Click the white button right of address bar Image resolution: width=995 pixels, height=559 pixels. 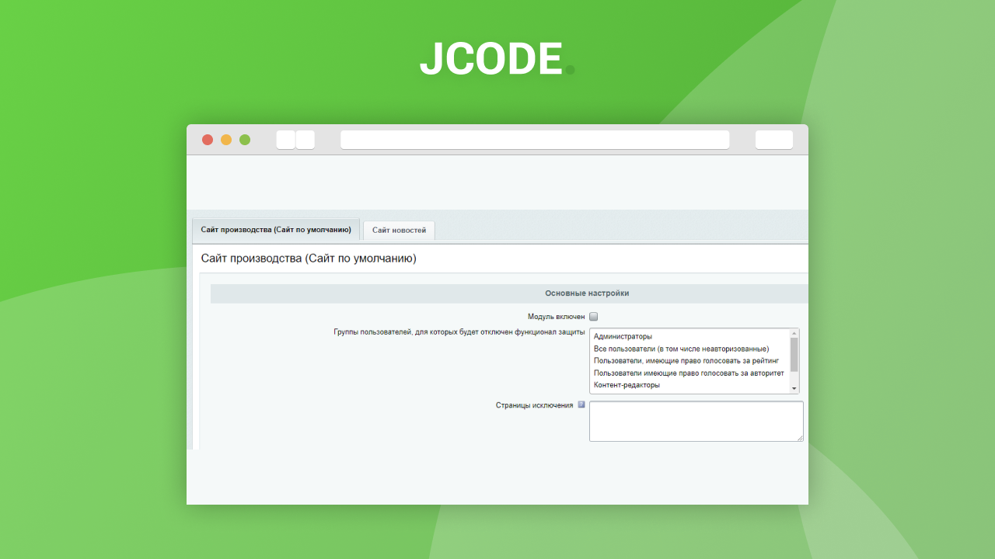click(x=773, y=140)
